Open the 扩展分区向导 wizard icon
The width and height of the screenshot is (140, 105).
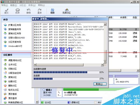click(5, 25)
